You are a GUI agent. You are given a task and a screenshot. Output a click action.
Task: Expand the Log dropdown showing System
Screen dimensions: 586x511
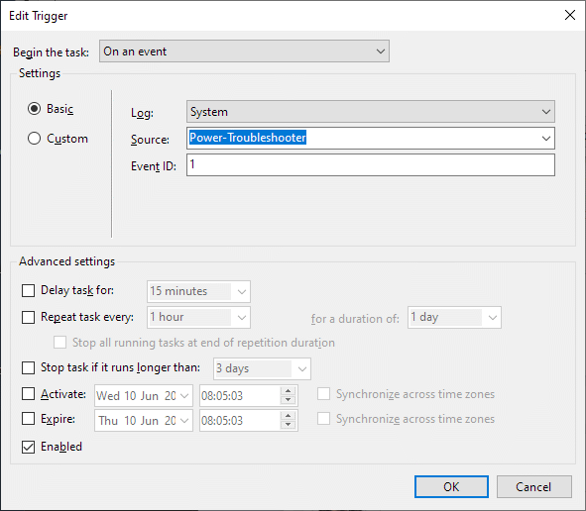[x=371, y=112]
